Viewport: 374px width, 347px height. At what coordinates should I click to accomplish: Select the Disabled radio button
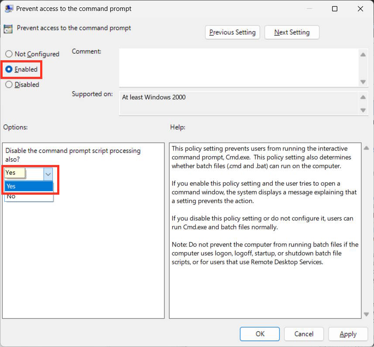tap(8, 84)
